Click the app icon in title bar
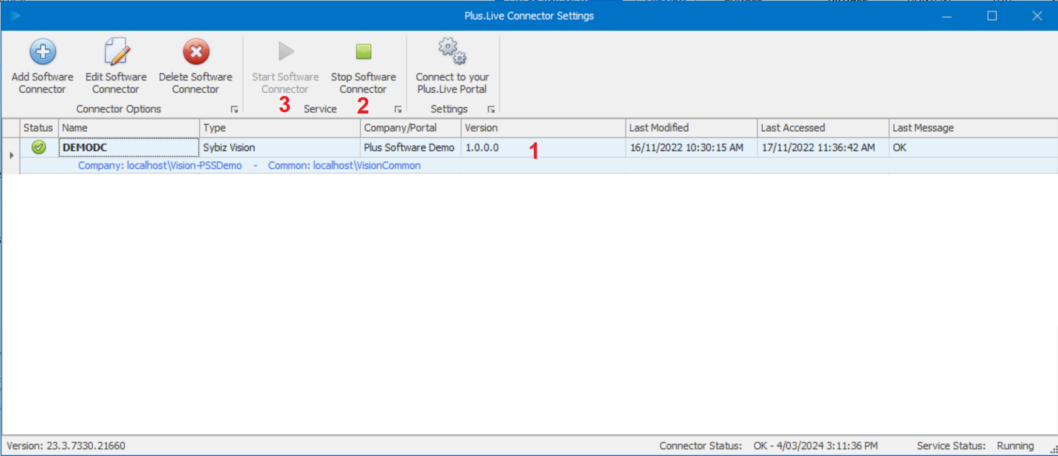Screen dimensions: 1058x456 [x=16, y=16]
